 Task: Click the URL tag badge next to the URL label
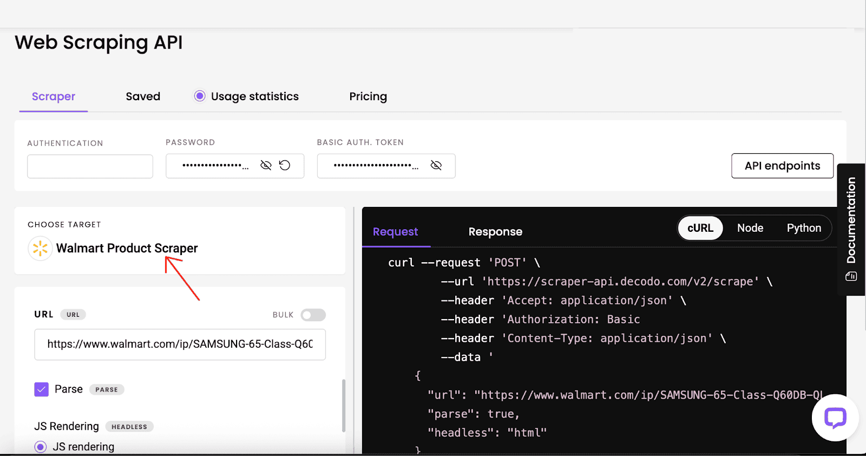point(73,315)
